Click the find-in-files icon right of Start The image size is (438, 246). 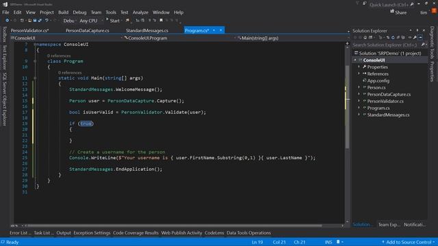click(127, 20)
